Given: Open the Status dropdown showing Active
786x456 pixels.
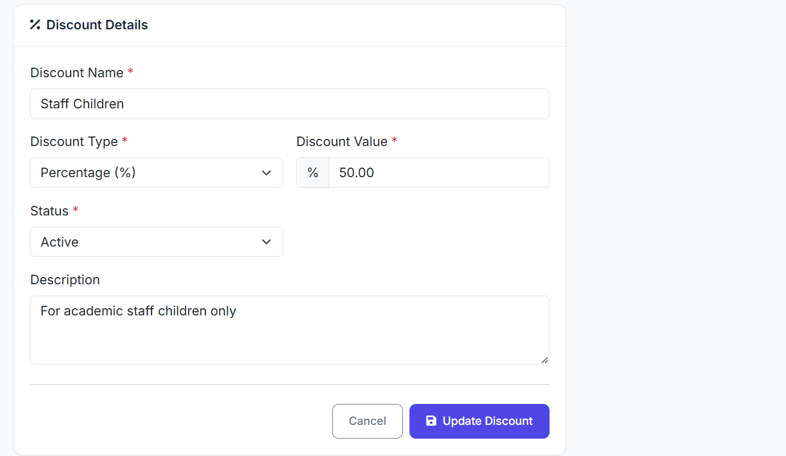Looking at the screenshot, I should coord(156,242).
